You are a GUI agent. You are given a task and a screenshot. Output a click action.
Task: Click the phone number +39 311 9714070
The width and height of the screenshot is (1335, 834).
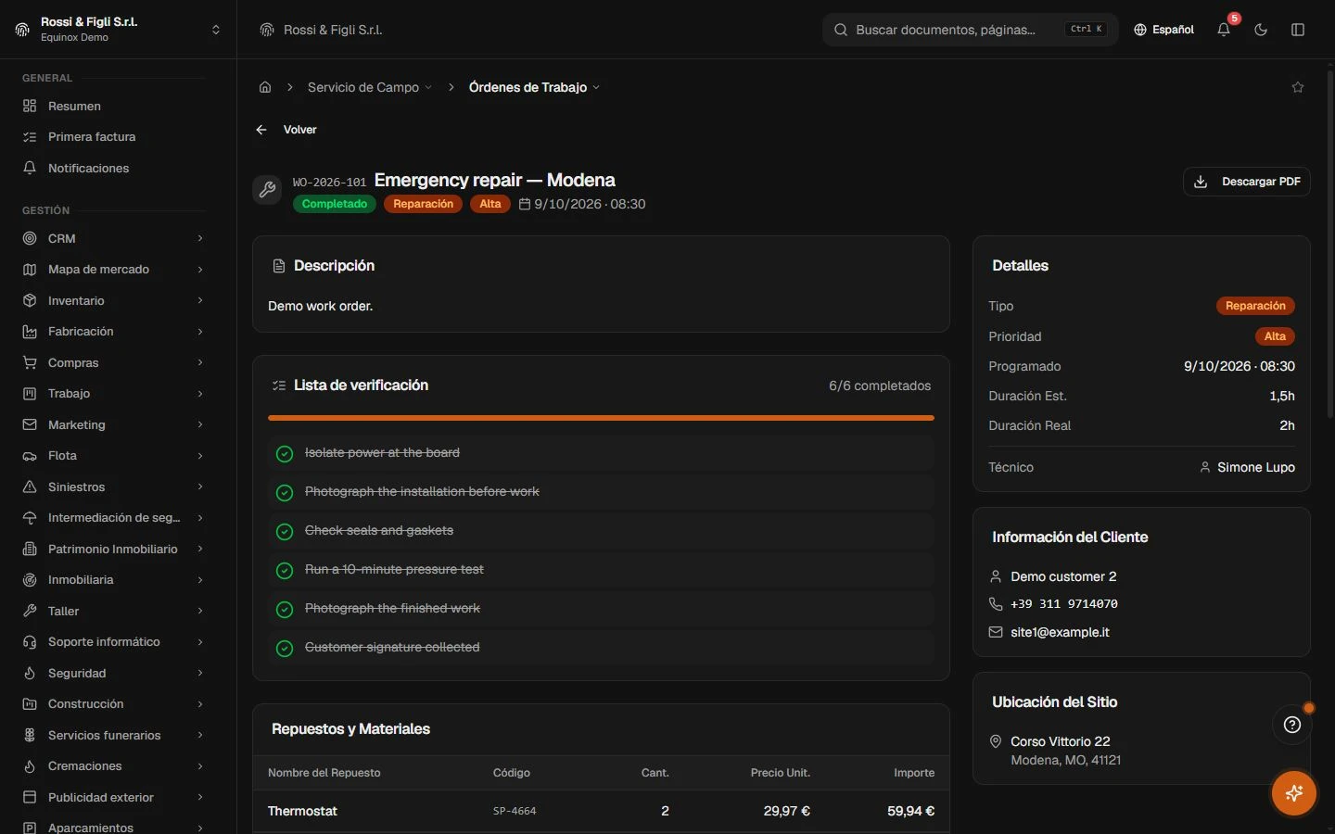tap(1064, 604)
